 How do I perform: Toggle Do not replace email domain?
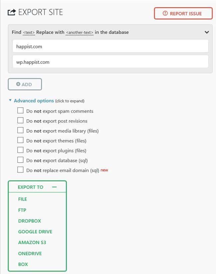pos(20,170)
